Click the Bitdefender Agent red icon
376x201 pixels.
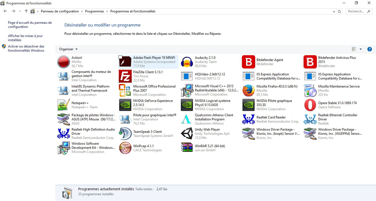pyautogui.click(x=248, y=62)
